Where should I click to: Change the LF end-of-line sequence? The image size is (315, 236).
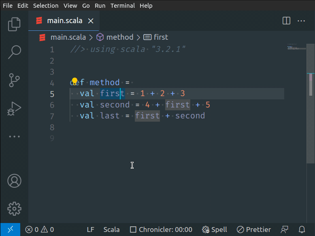tap(90, 230)
